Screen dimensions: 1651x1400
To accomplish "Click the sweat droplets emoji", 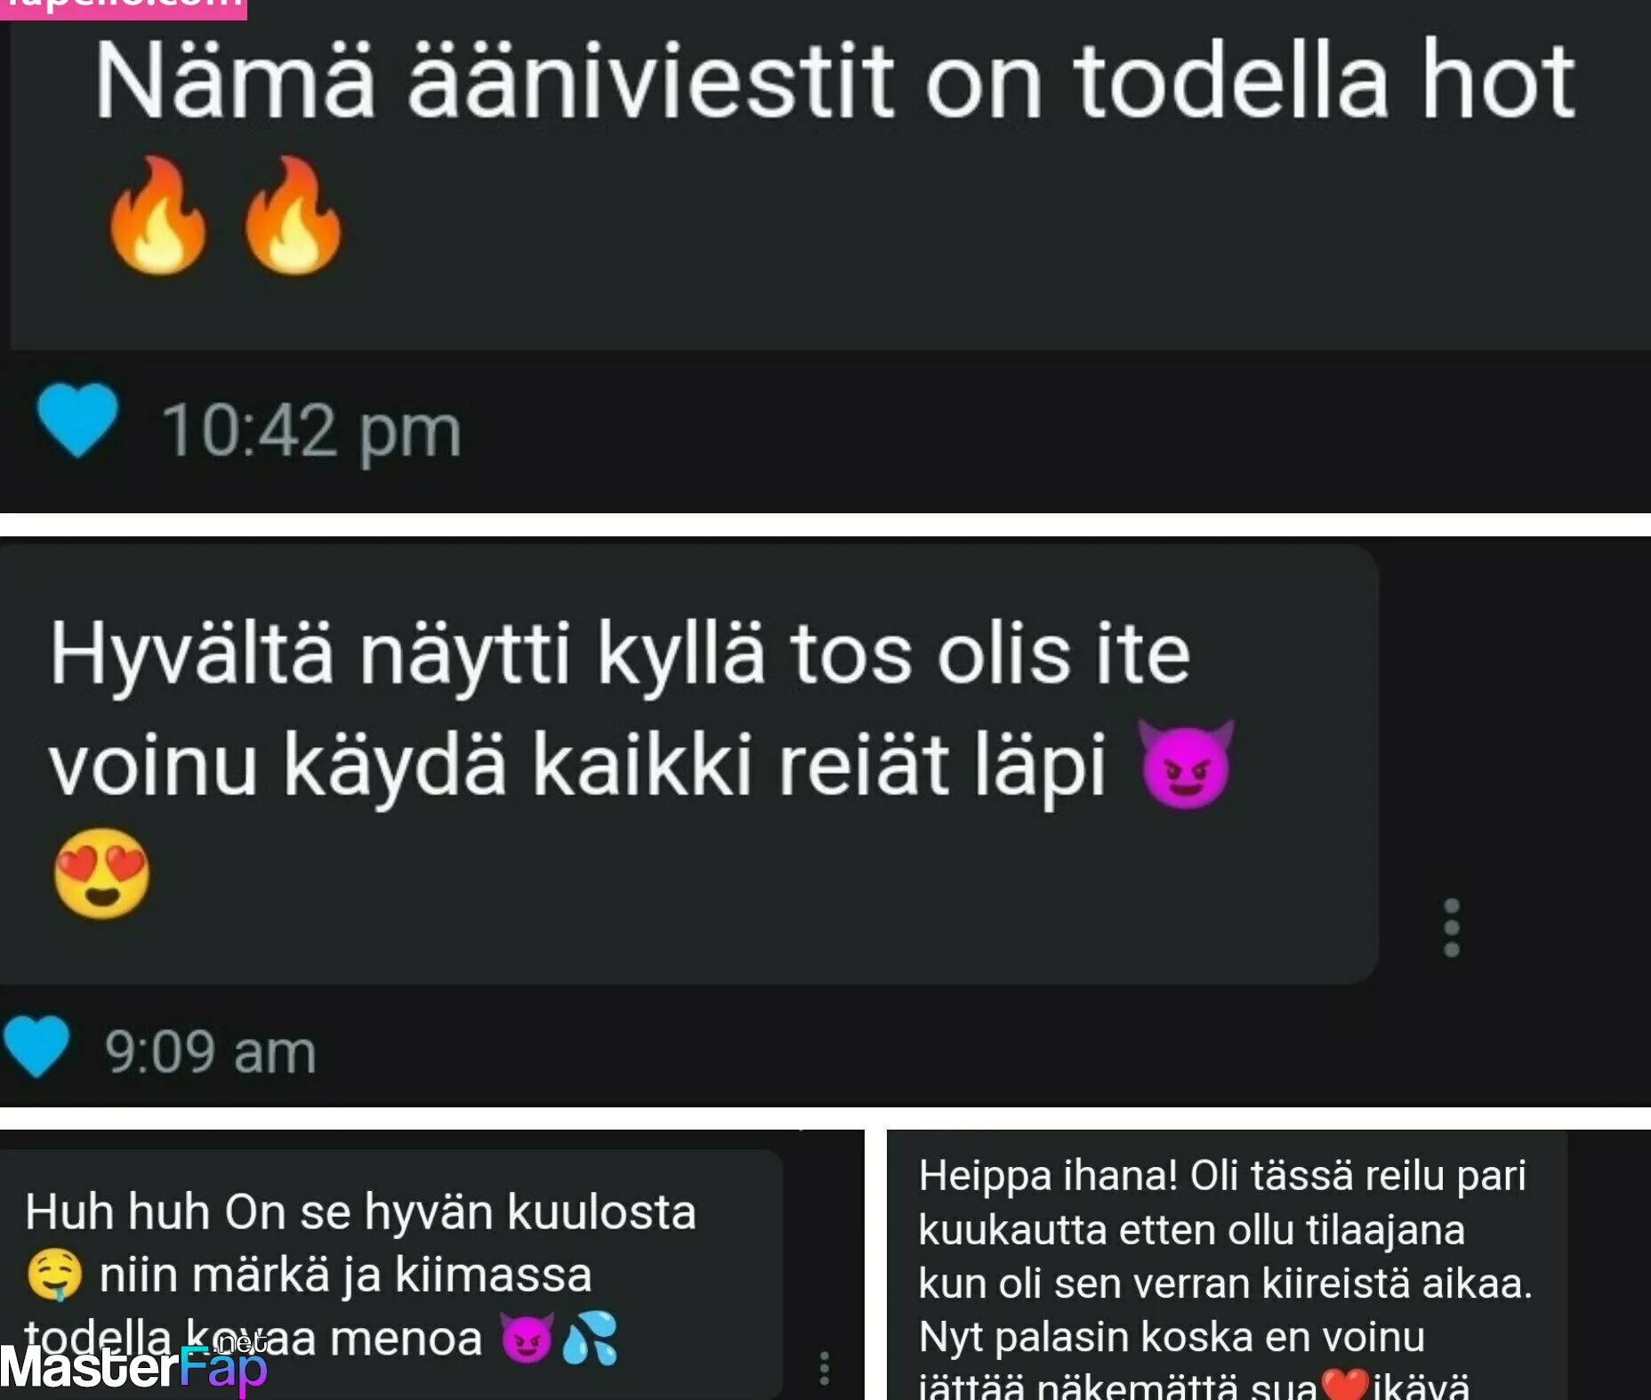I will (x=591, y=1338).
